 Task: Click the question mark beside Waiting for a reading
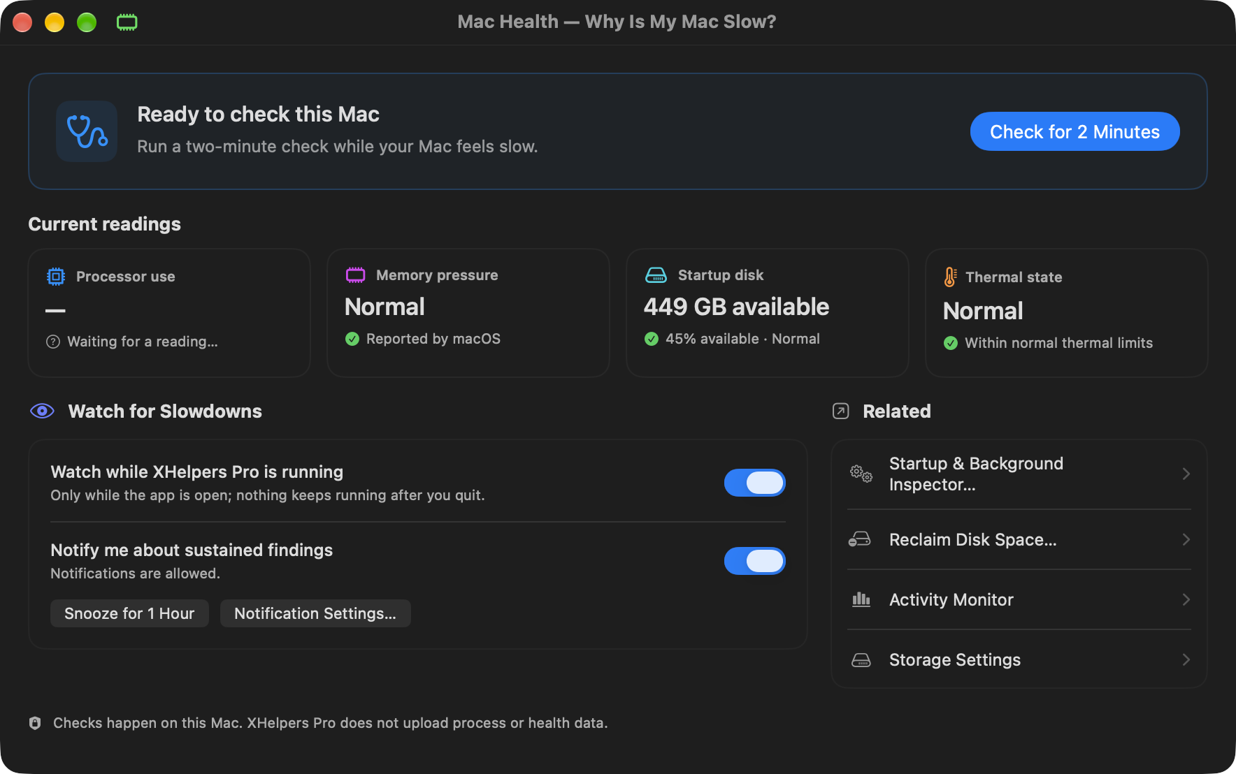point(53,342)
